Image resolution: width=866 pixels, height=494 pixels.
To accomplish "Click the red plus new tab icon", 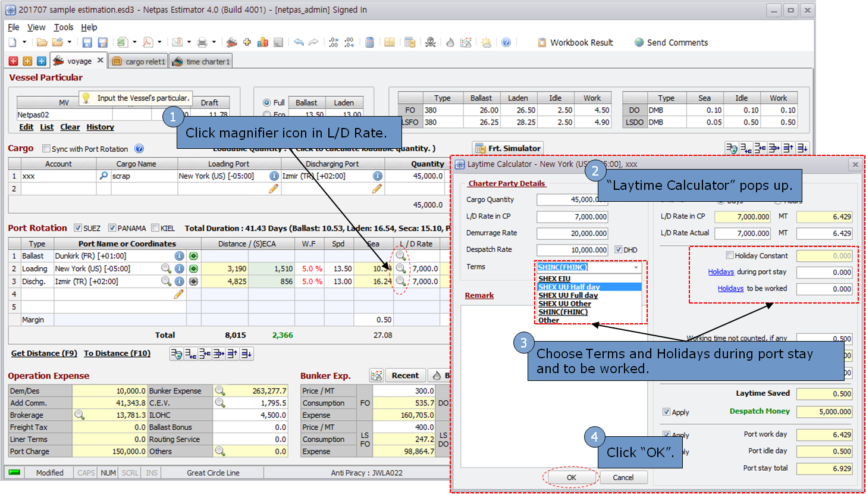I will click(14, 61).
